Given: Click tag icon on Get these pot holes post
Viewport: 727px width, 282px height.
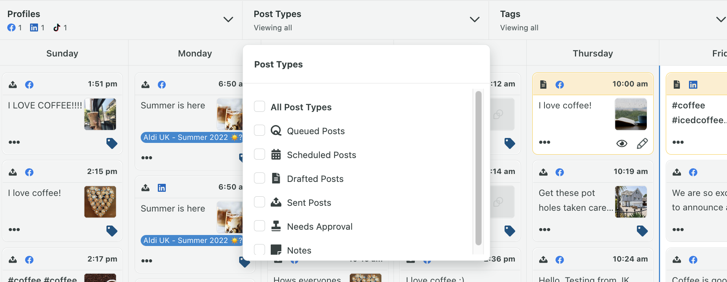Looking at the screenshot, I should [642, 231].
